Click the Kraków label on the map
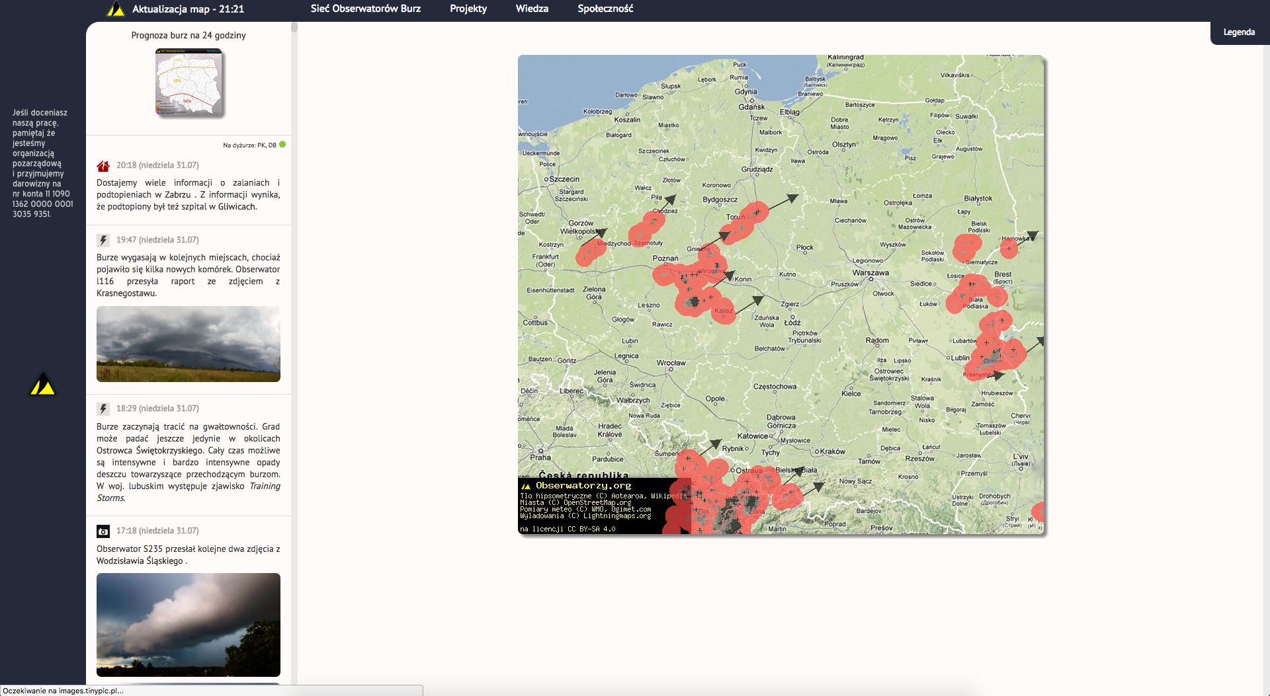The height and width of the screenshot is (696, 1270). point(832,451)
